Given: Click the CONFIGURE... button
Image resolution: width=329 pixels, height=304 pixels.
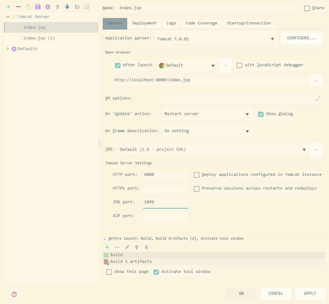Looking at the screenshot, I should click(301, 38).
